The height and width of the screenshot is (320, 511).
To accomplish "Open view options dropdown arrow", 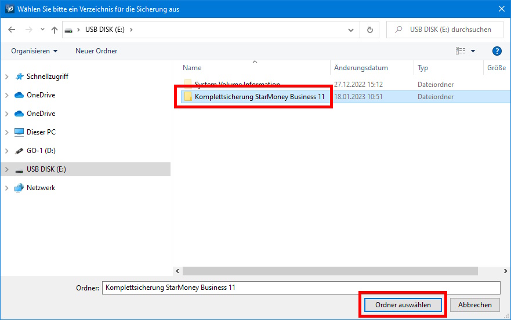I will (x=473, y=51).
